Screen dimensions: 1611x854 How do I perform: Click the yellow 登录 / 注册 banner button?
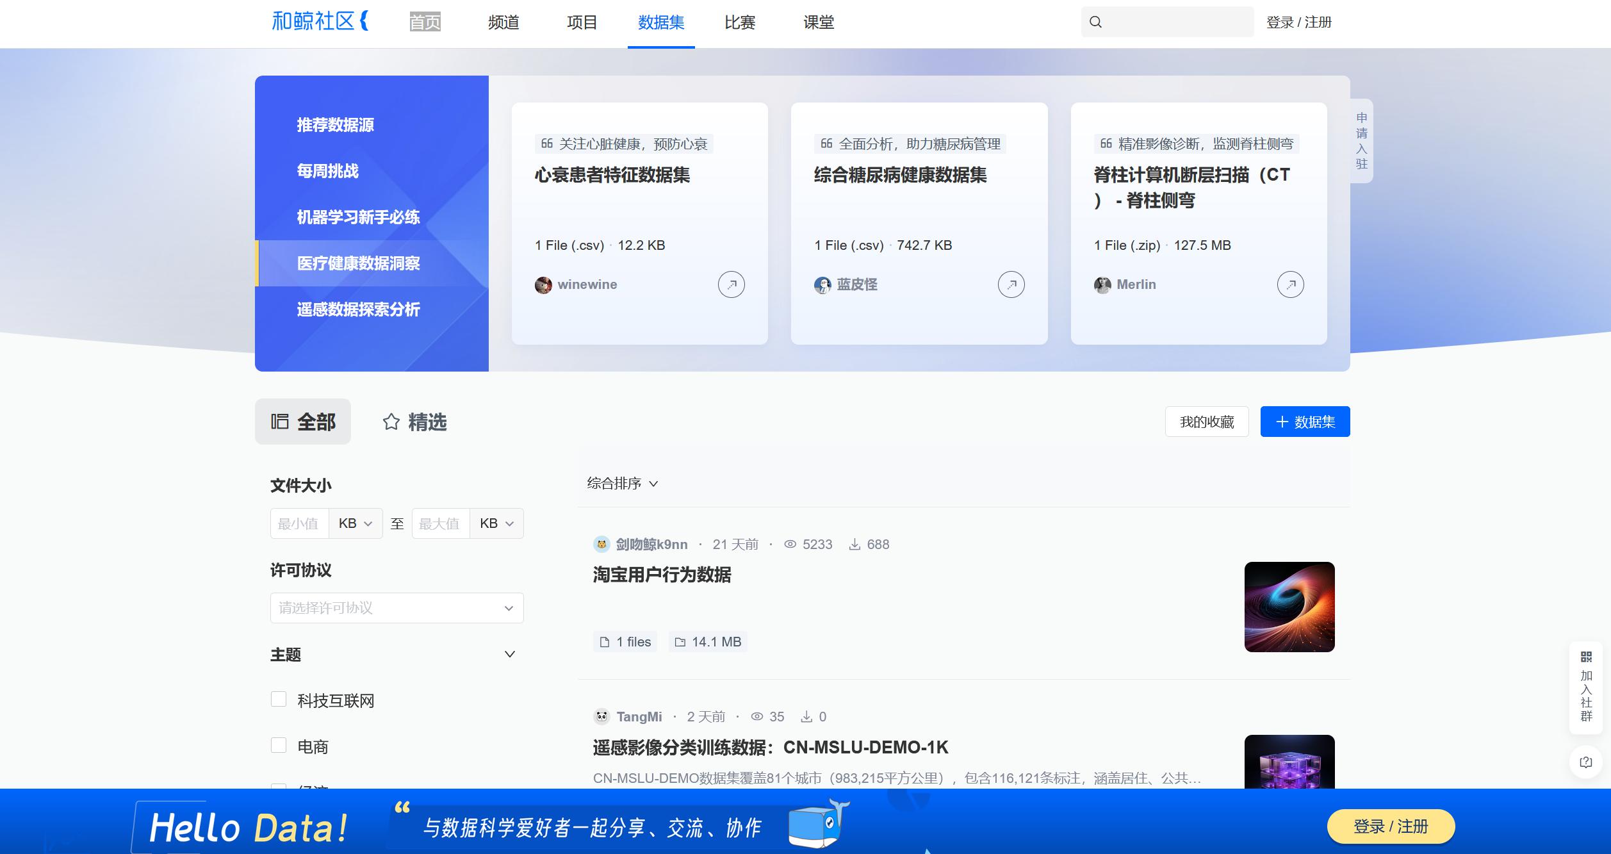[x=1391, y=826]
